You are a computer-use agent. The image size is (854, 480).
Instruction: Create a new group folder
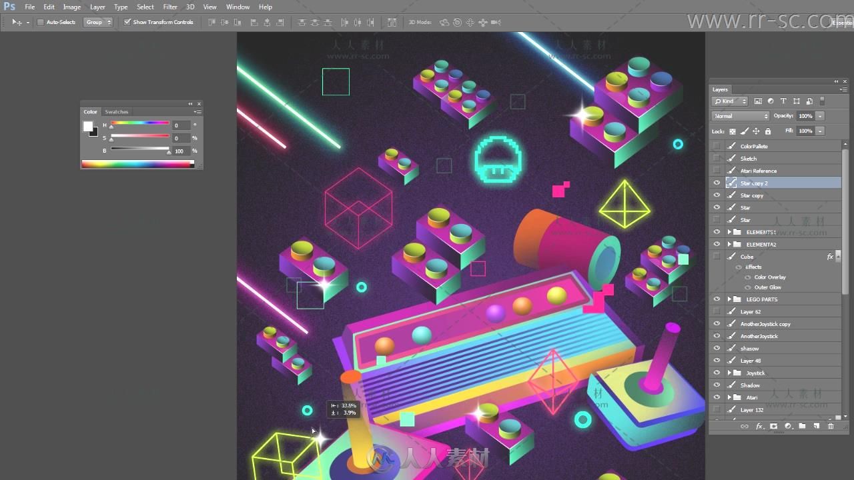(802, 427)
